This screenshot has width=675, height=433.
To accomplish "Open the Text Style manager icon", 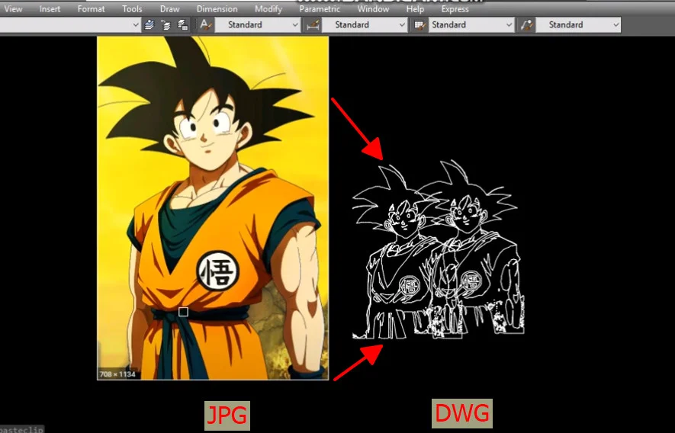I will pyautogui.click(x=206, y=25).
